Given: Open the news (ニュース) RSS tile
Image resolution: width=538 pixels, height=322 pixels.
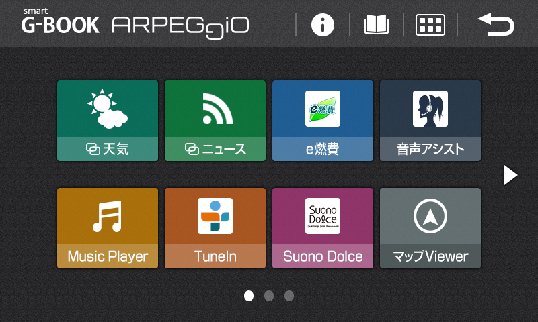Looking at the screenshot, I should 215,121.
